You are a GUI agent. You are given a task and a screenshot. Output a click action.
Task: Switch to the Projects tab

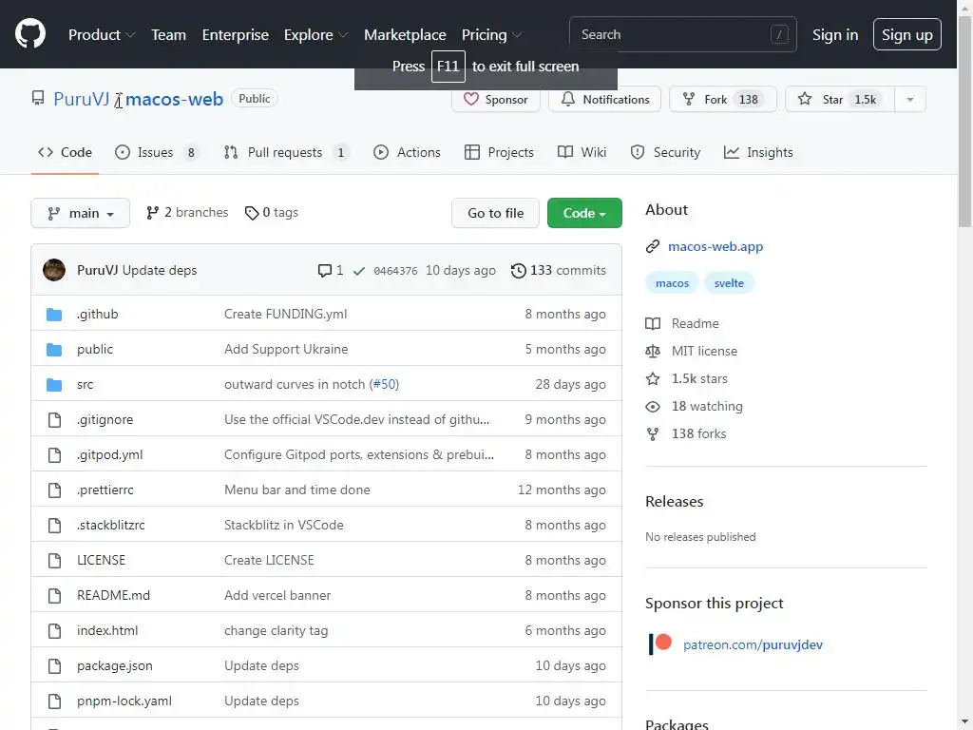[x=499, y=152]
